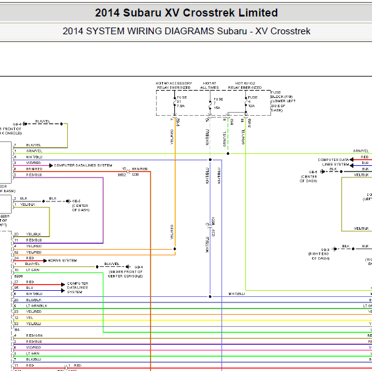
Task: Select the "HOT AT ALL TIMES" label
Action: 209,86
